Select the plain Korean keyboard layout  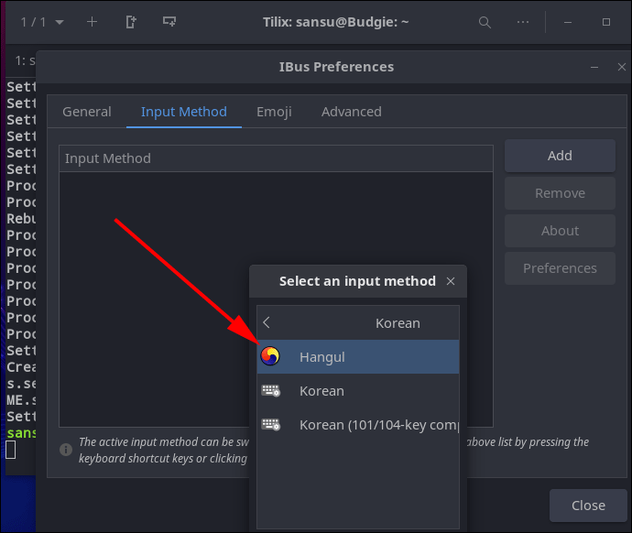[x=358, y=391]
